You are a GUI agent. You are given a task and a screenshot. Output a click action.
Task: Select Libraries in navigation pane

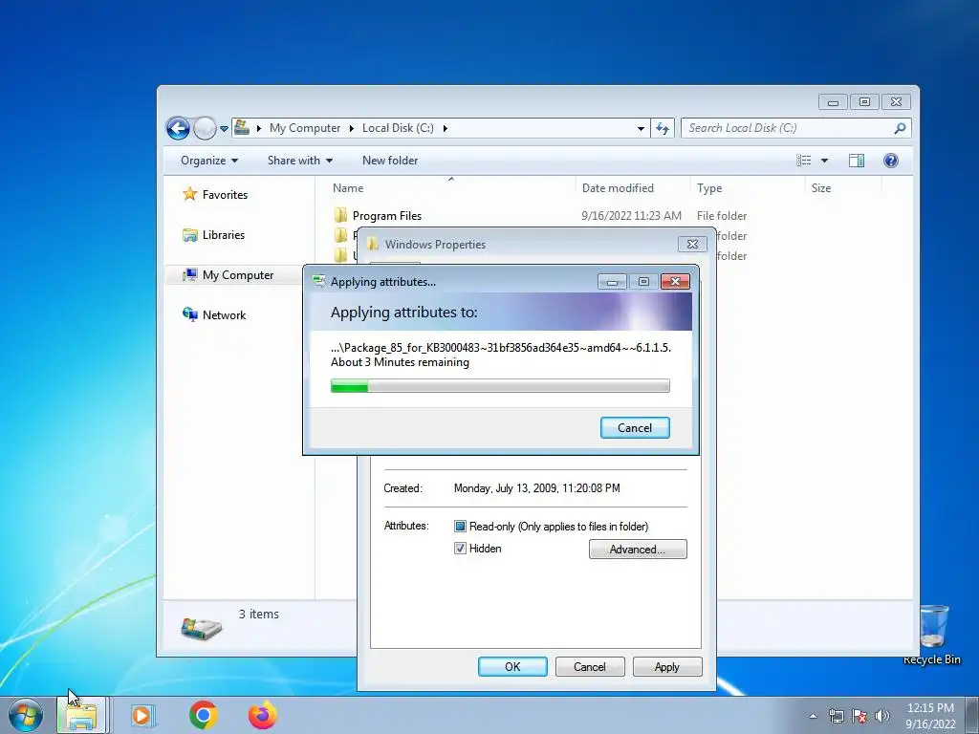[224, 235]
